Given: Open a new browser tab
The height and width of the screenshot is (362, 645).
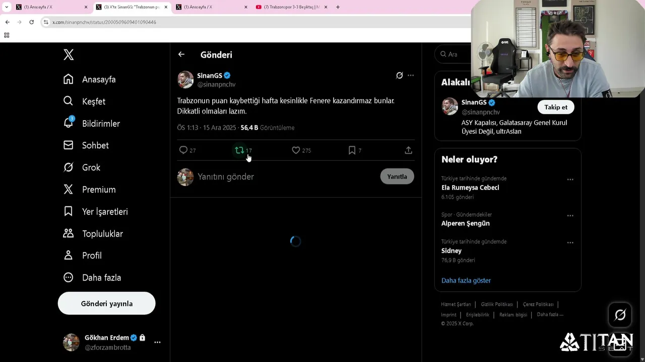Looking at the screenshot, I should (x=338, y=7).
